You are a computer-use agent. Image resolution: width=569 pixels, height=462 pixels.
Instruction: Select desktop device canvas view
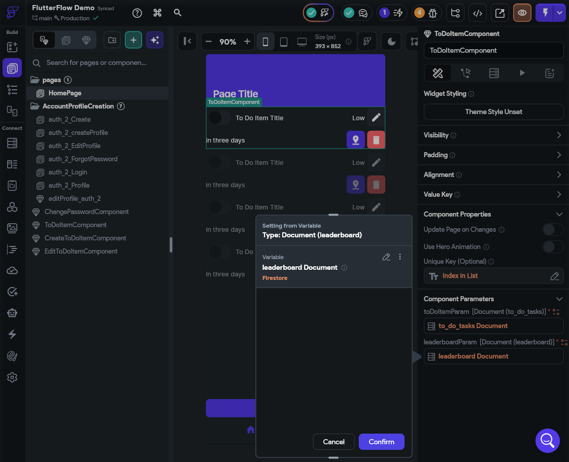(x=302, y=42)
